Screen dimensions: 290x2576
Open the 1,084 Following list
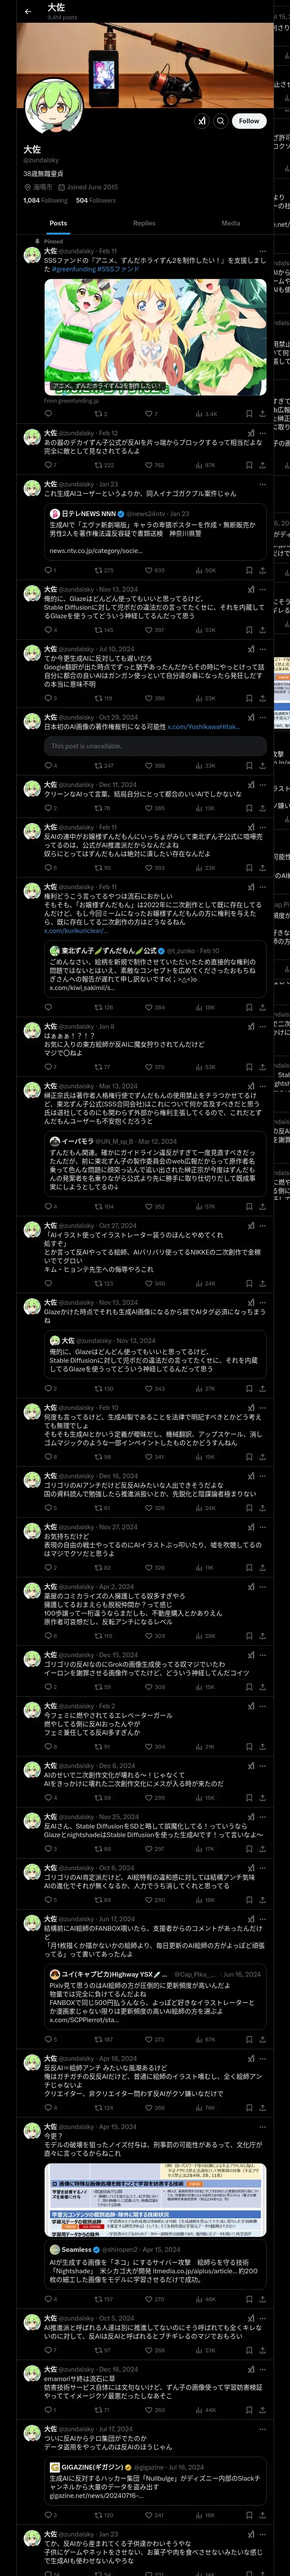tap(46, 201)
